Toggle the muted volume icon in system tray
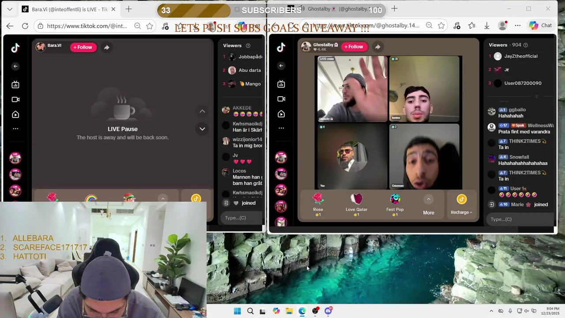Image resolution: width=565 pixels, height=318 pixels. (526, 311)
